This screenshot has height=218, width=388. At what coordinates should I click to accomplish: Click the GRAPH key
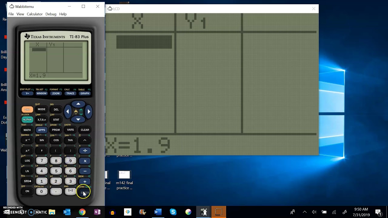(85, 94)
